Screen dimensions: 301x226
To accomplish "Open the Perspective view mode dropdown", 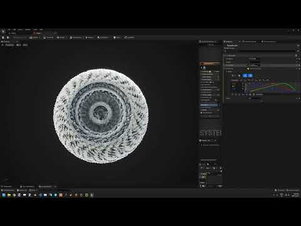I will pyautogui.click(x=10, y=45).
